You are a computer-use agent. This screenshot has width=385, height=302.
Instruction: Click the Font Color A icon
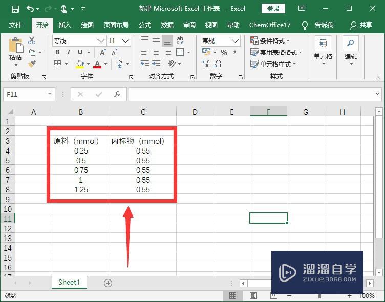click(97, 64)
